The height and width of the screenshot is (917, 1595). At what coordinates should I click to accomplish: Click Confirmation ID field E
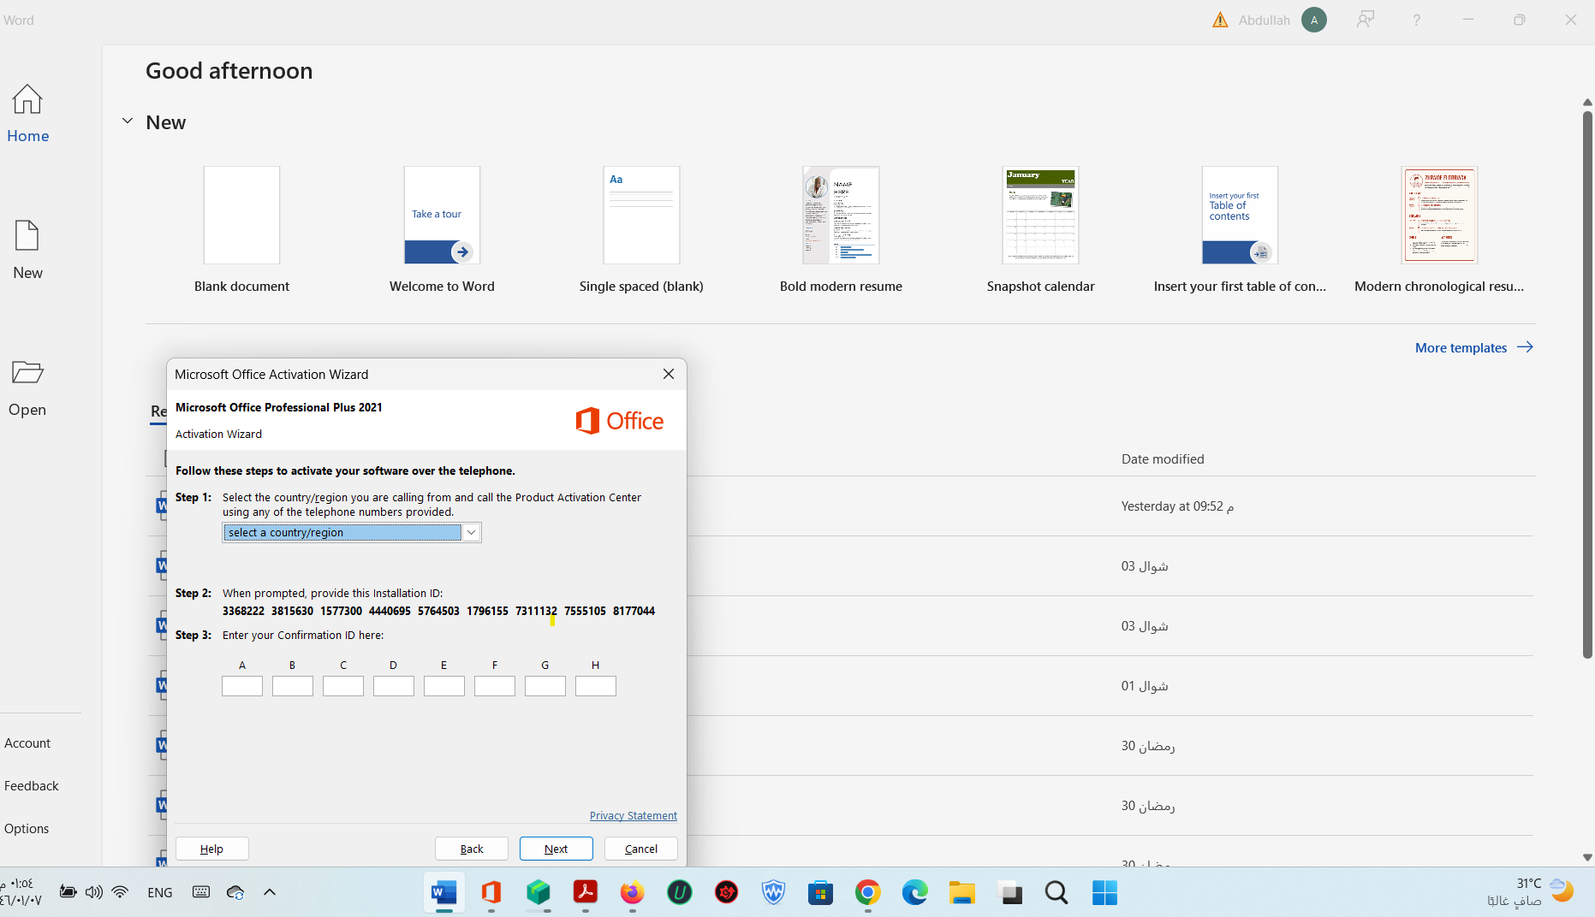click(x=444, y=686)
